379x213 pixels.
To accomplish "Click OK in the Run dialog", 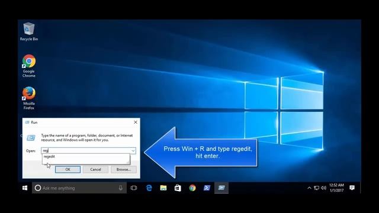I will (x=68, y=170).
